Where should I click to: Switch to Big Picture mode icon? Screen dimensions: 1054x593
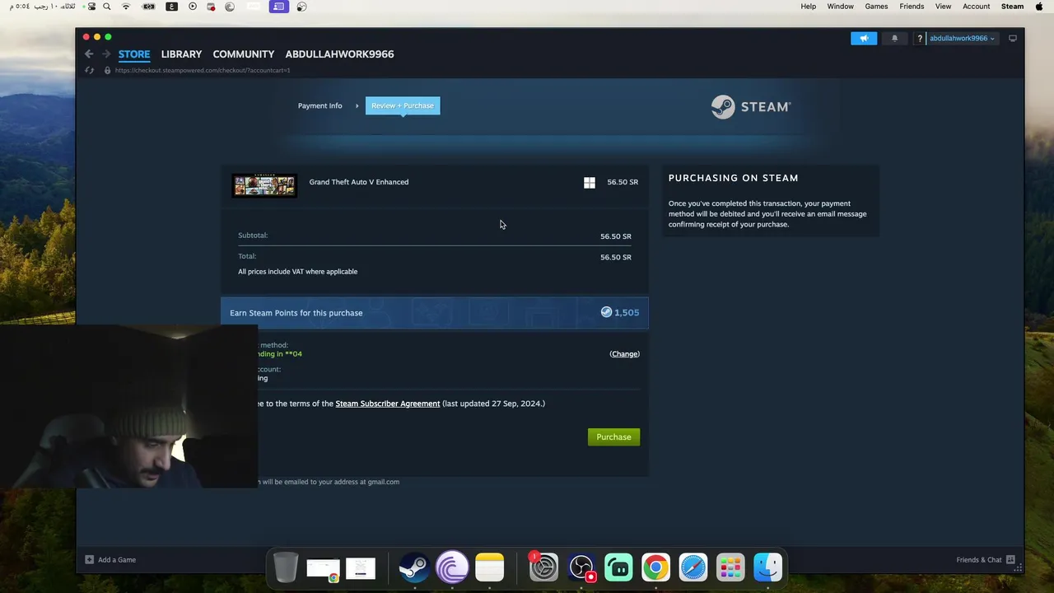1013,38
